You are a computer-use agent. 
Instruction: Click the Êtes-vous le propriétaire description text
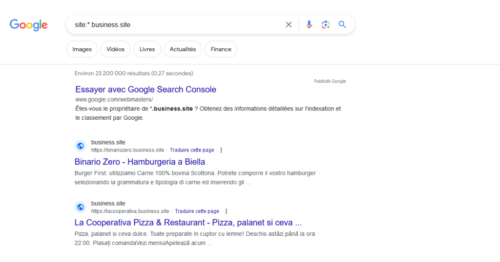point(208,113)
